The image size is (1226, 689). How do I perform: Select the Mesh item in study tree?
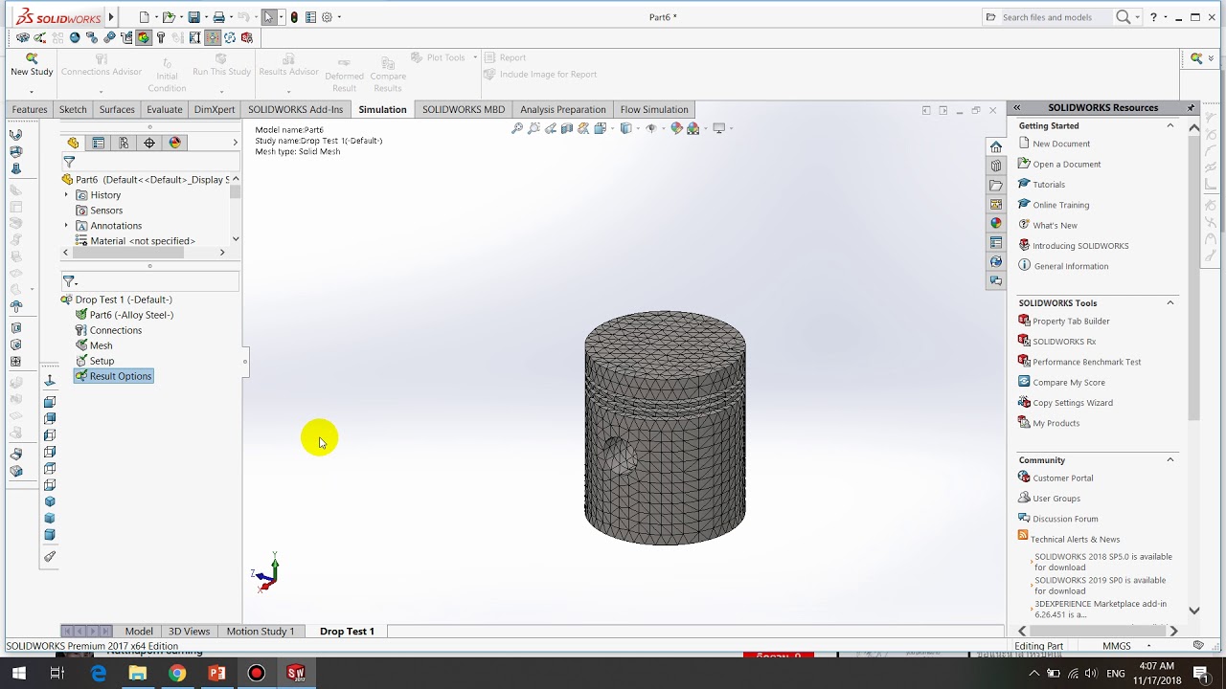click(101, 345)
